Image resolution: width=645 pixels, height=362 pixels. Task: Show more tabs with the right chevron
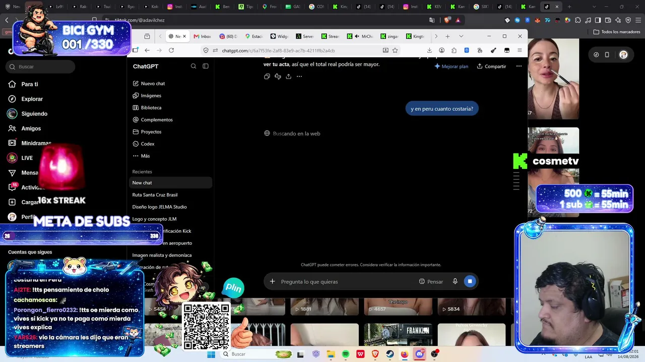click(x=436, y=36)
